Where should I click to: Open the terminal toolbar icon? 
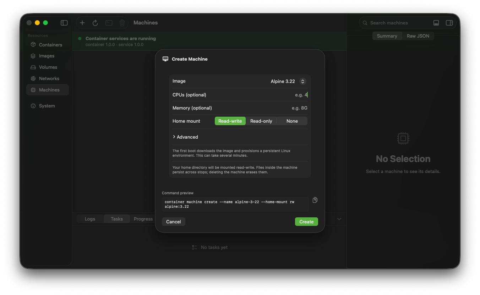[109, 23]
